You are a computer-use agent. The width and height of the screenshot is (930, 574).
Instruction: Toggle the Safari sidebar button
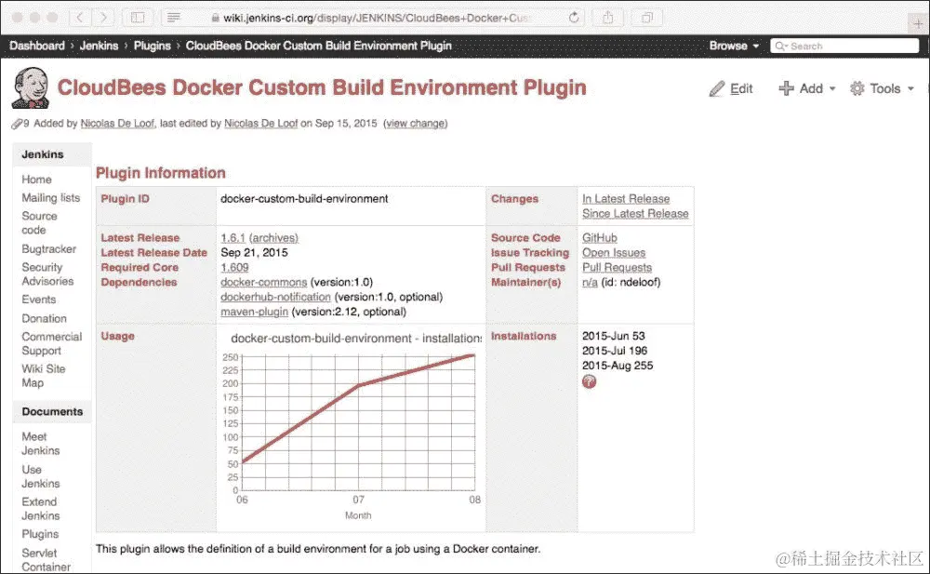point(138,18)
